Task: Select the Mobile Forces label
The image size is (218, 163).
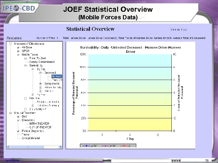Action: (30, 55)
